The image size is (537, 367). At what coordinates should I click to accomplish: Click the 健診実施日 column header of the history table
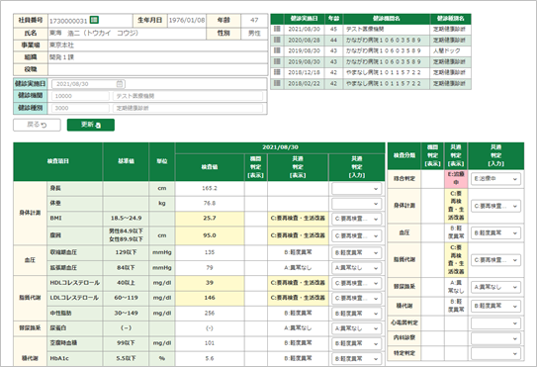(305, 19)
